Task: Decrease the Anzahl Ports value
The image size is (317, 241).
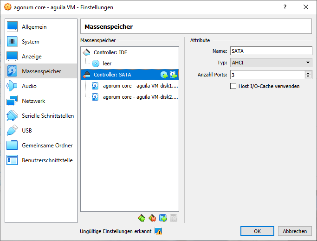Action: (308, 76)
